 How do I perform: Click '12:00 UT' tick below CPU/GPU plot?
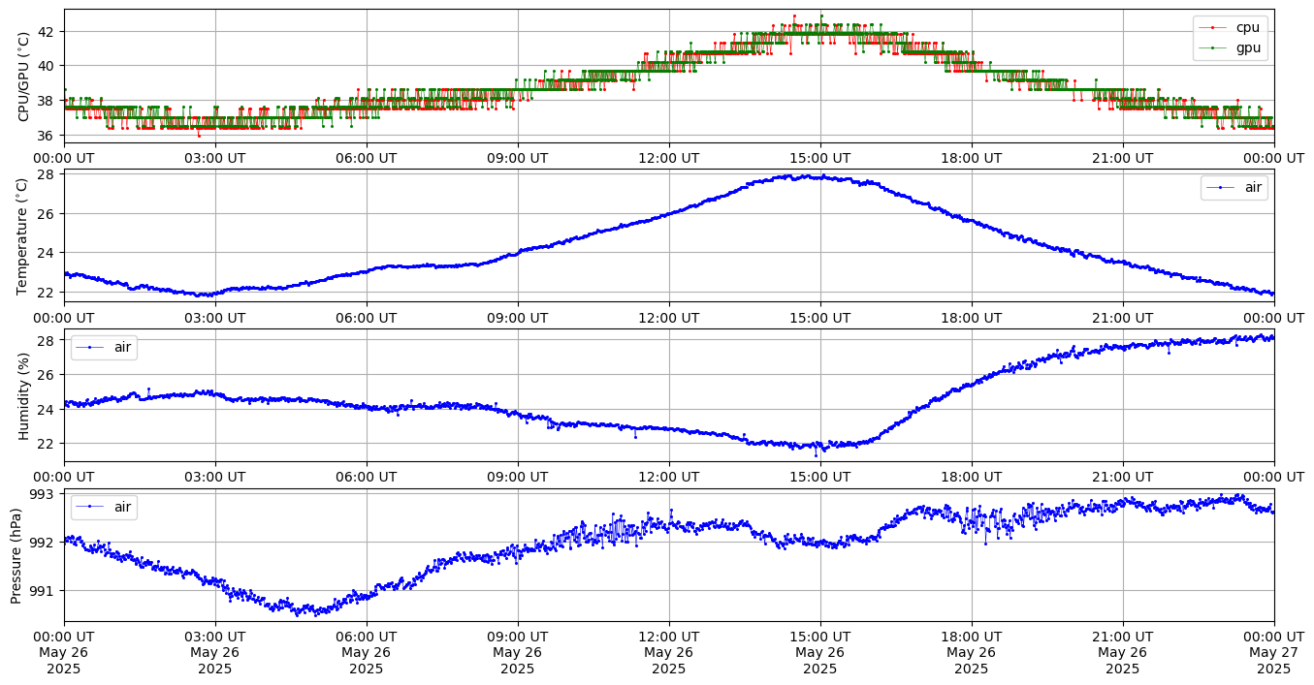pos(669,158)
